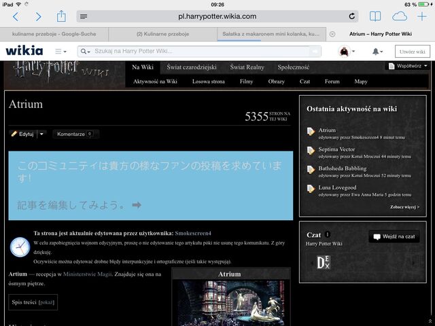Click the blue Japanese community banner arrow
This screenshot has height=326, width=435.
coord(137,205)
